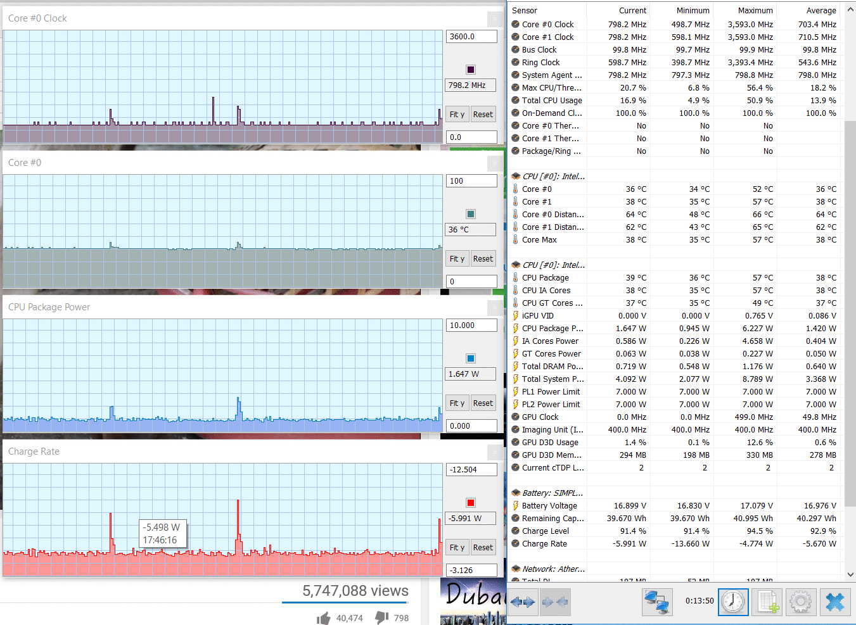Start logging with the spreadsheet-plus icon

[768, 602]
